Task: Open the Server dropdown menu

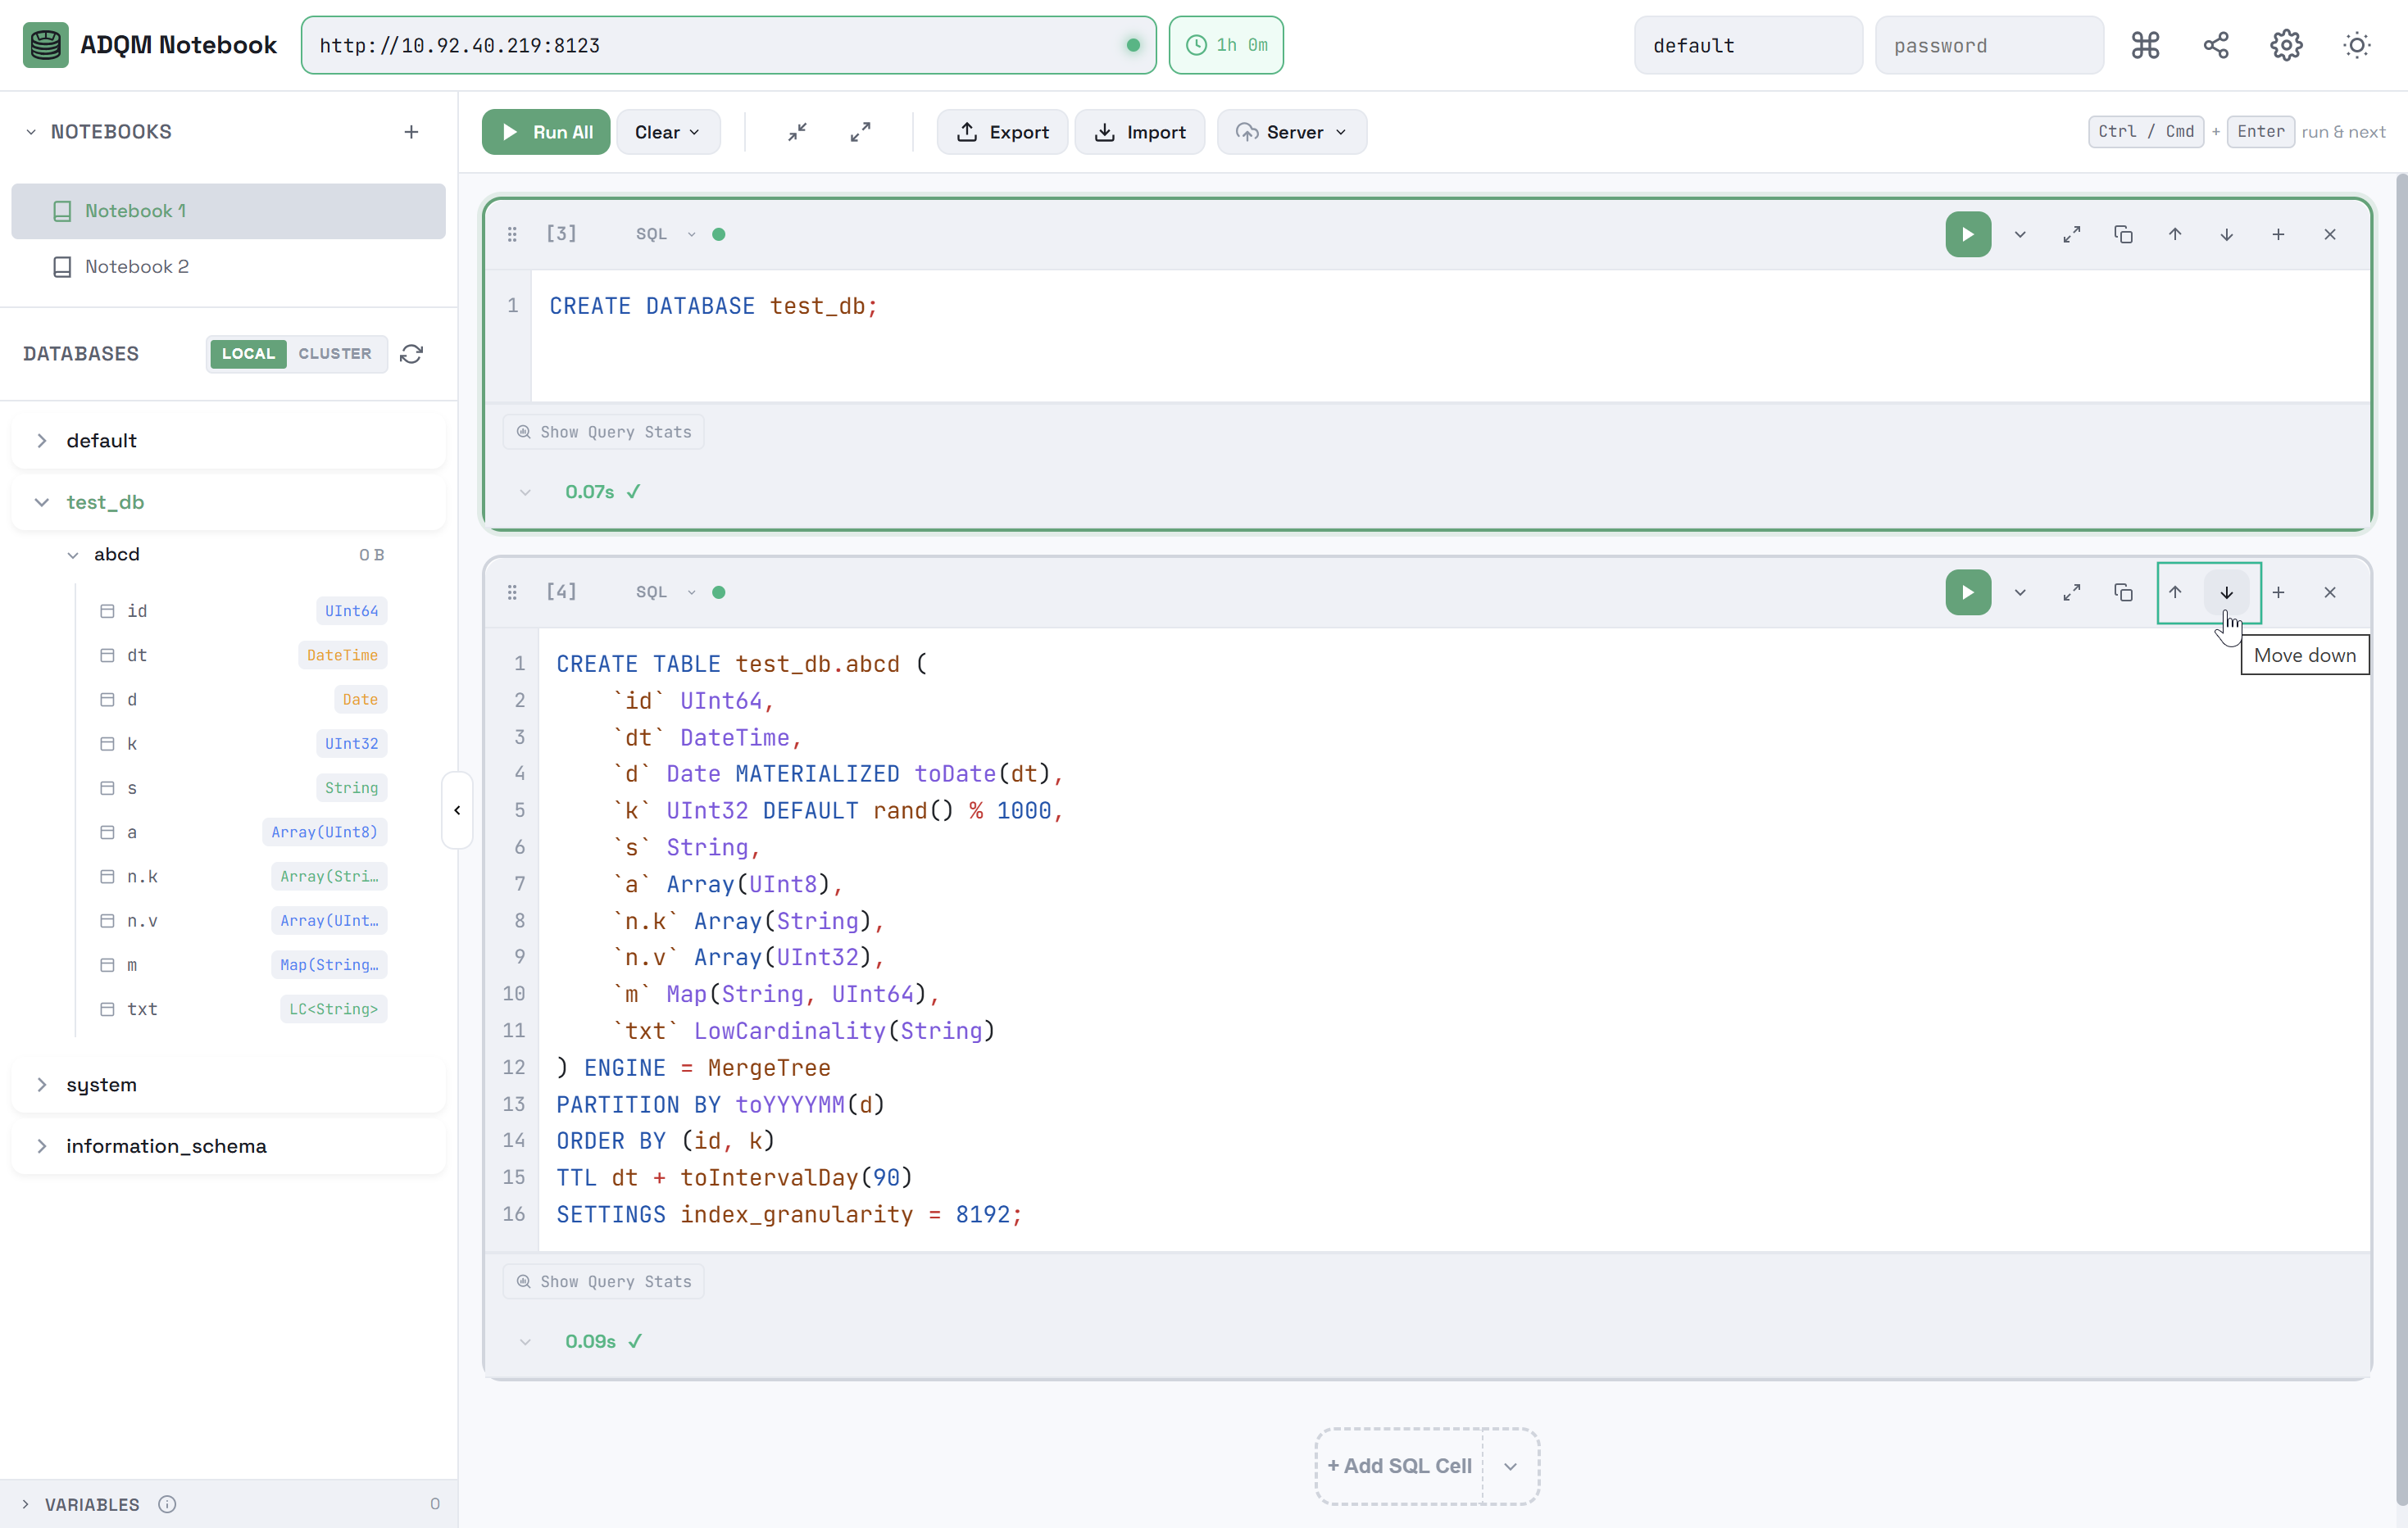Action: pos(1291,132)
